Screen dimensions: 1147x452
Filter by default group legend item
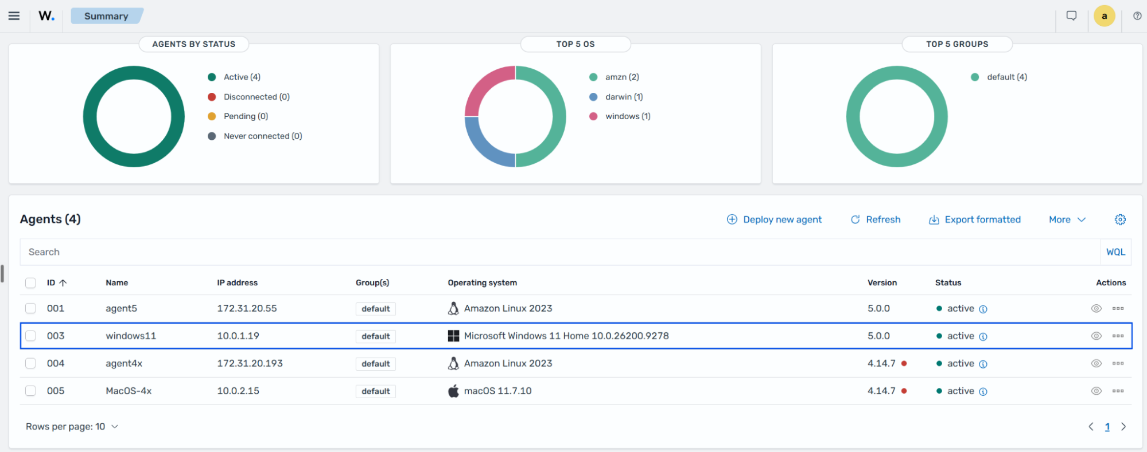(999, 77)
